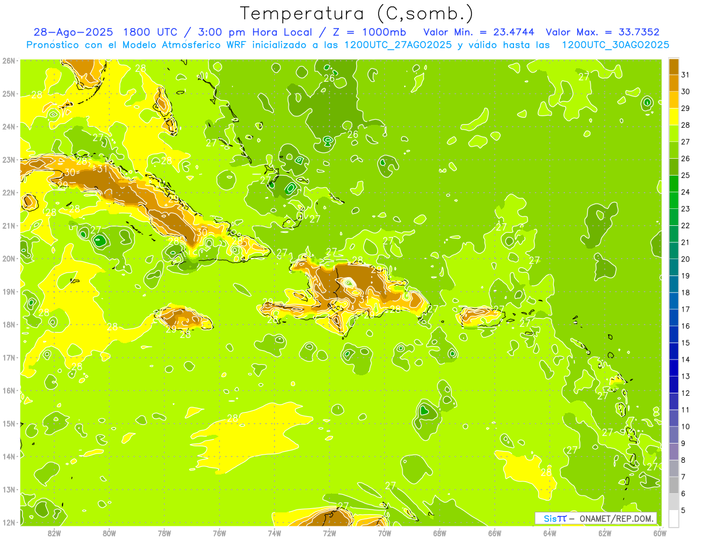Click the legend value 22
This screenshot has width=701, height=541.
click(686, 225)
